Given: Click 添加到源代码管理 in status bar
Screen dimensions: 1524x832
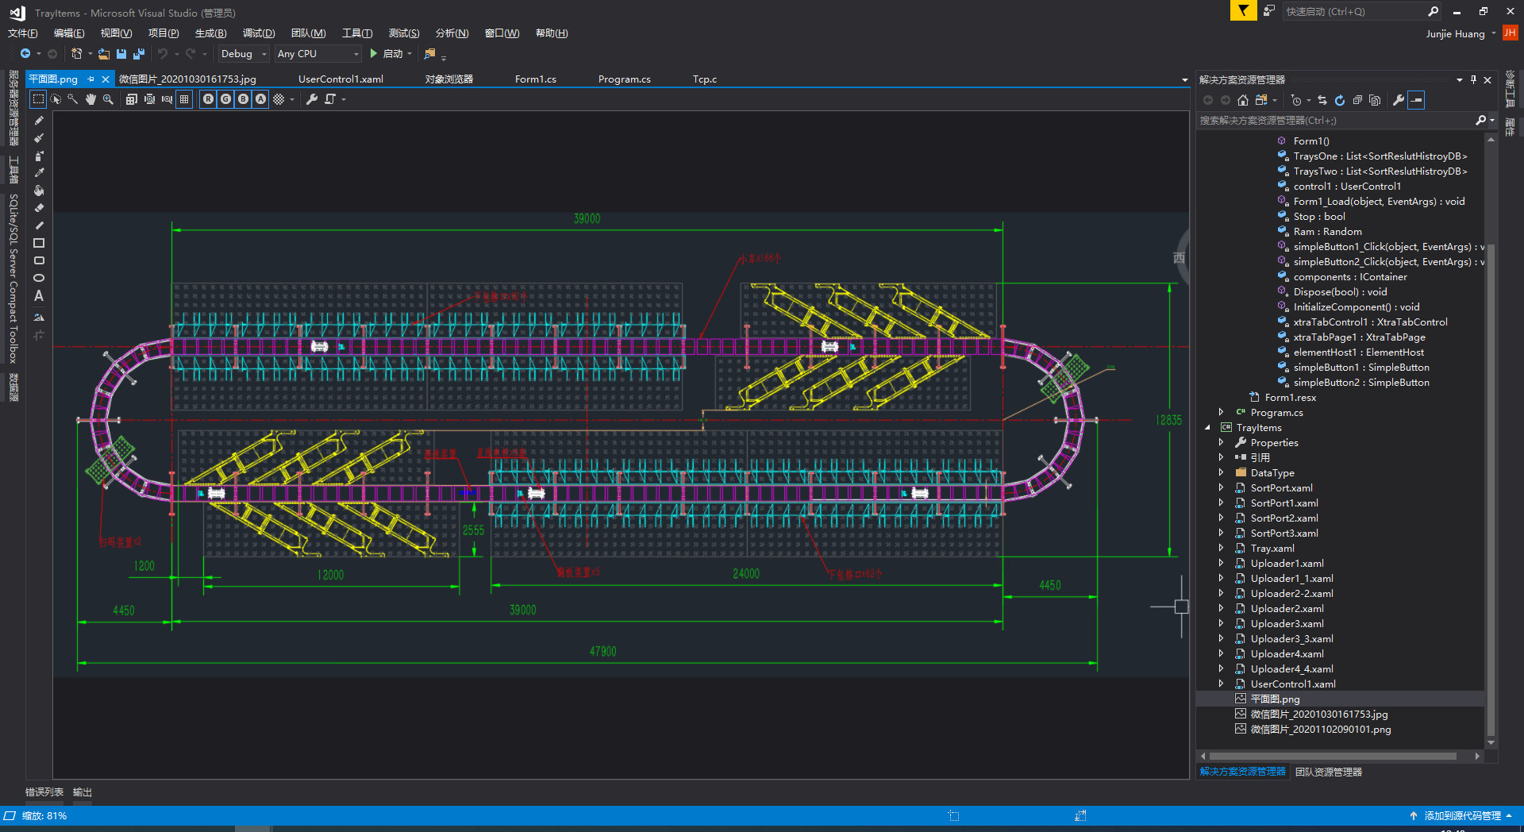Looking at the screenshot, I should click(1462, 815).
